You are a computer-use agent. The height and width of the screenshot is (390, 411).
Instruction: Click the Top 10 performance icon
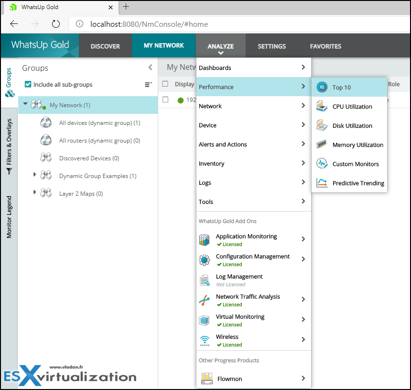[x=322, y=87]
